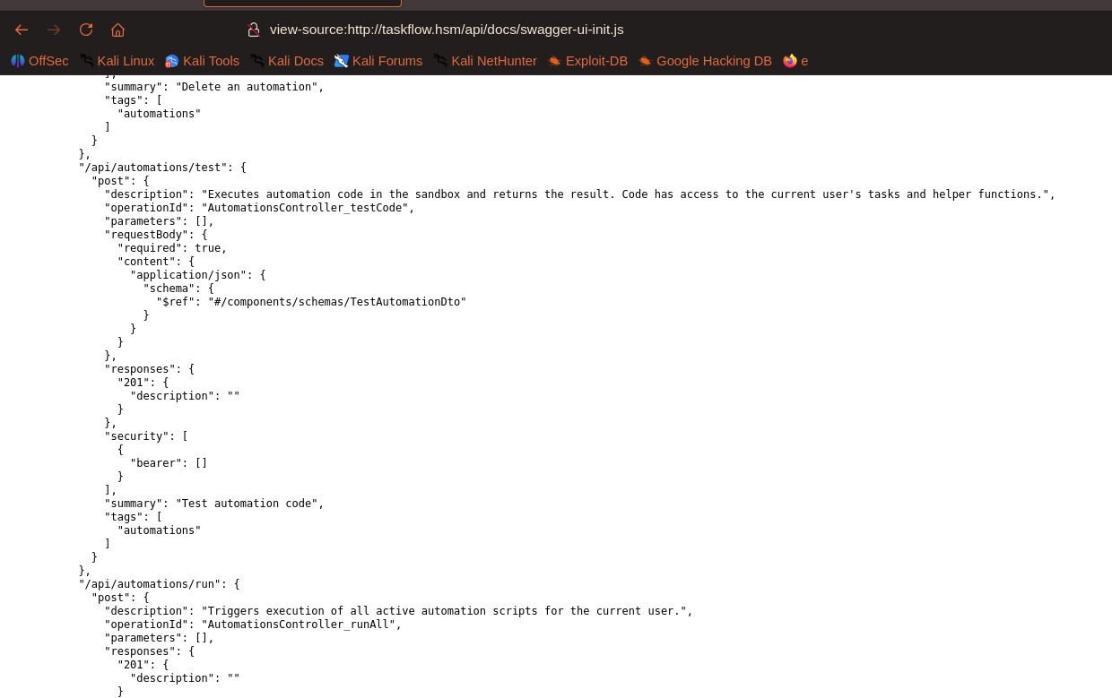The height and width of the screenshot is (698, 1112).
Task: Click the "Triggers execution of all active automation" description
Action: tap(444, 611)
